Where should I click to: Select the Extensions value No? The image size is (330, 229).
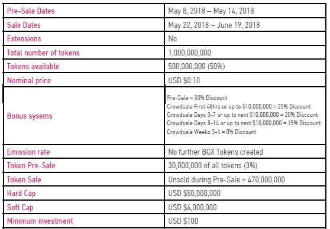173,38
